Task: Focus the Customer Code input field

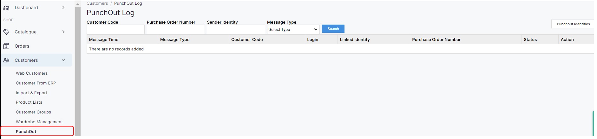Action: pos(115,29)
